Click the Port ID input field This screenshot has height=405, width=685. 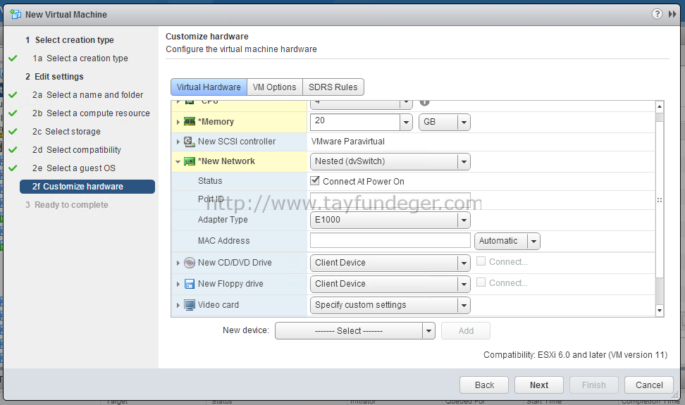tap(390, 200)
